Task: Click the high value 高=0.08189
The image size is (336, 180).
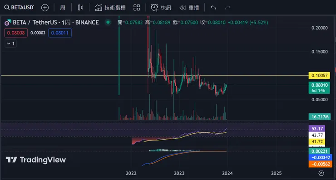Action: (x=158, y=22)
